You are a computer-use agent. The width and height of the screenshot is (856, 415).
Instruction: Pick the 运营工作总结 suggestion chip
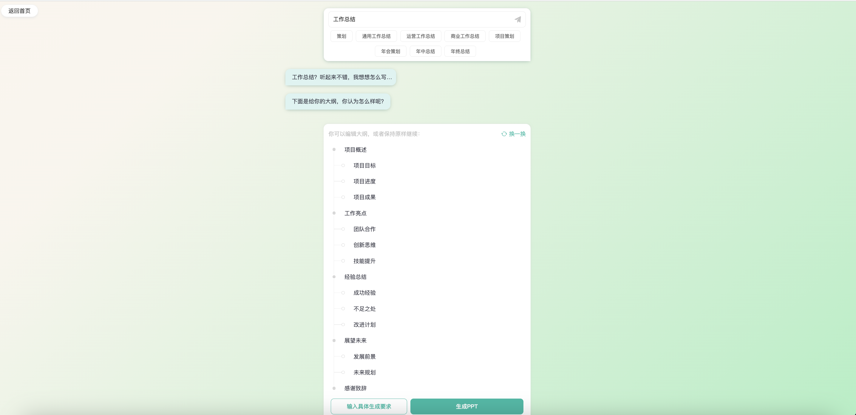(x=420, y=36)
